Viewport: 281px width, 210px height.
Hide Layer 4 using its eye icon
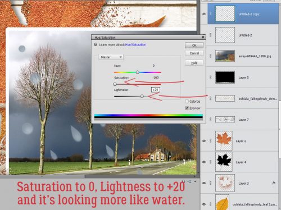[204, 162]
